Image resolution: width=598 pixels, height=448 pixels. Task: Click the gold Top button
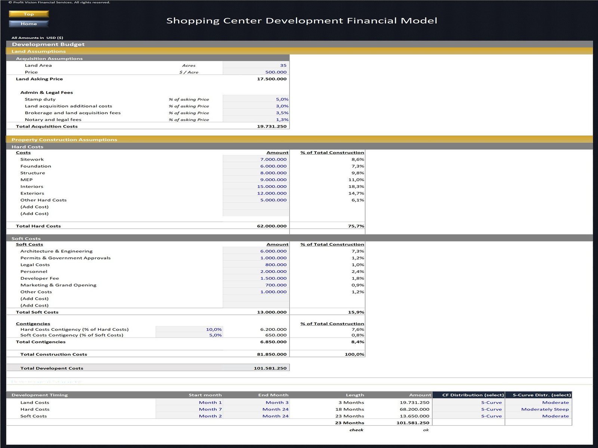coord(29,14)
